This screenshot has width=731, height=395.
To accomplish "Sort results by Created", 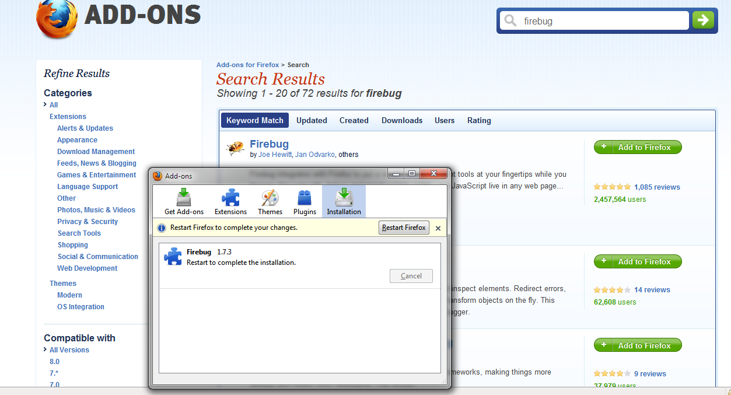I will click(354, 120).
